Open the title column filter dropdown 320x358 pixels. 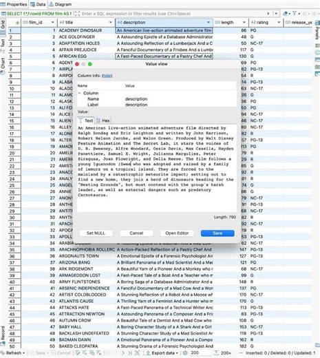111,22
